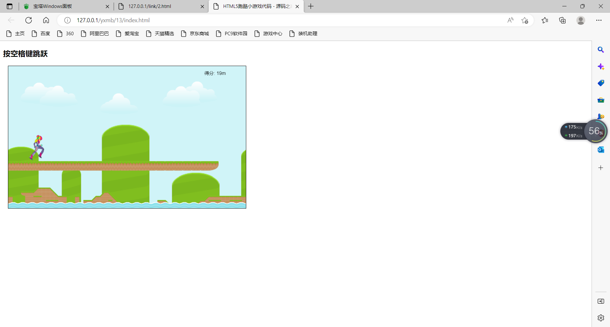Open sidebar settings gear
The image size is (610, 327).
click(600, 318)
